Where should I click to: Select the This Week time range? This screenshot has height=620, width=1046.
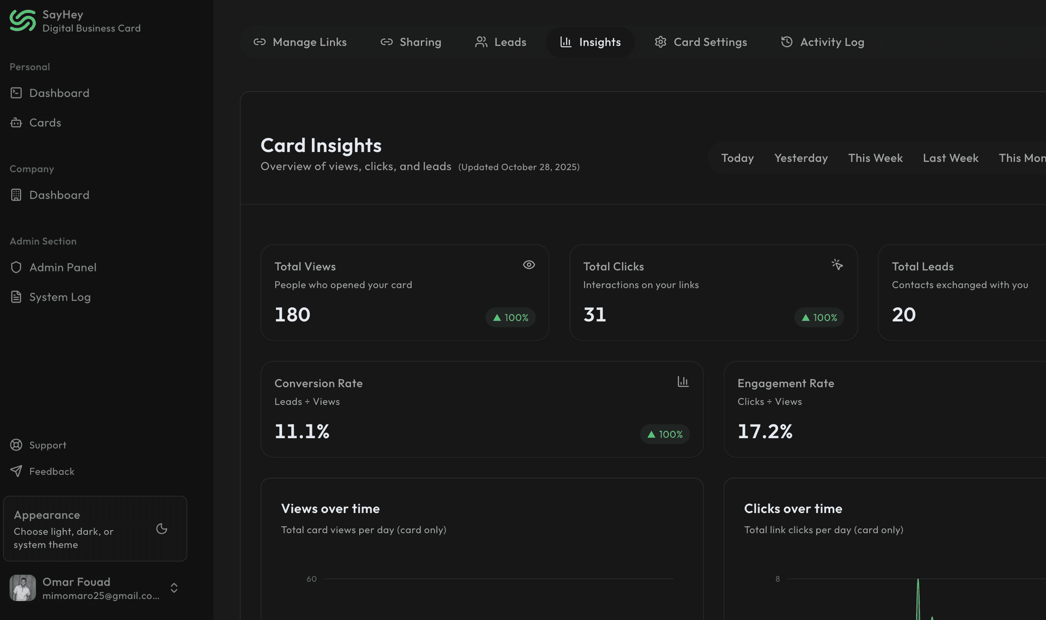pyautogui.click(x=875, y=158)
